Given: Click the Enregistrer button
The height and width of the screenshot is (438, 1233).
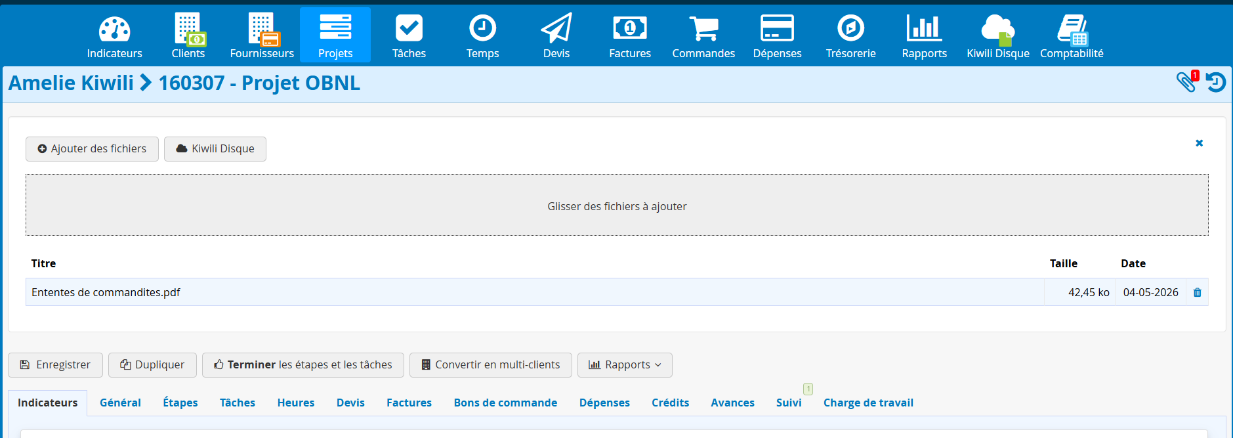Looking at the screenshot, I should (55, 365).
